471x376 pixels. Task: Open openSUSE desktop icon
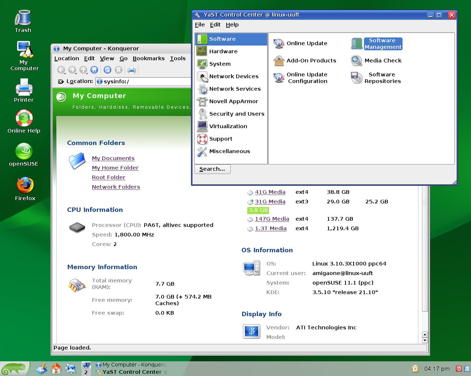(x=24, y=155)
